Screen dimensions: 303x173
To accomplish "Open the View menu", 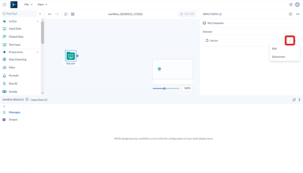I will [42, 4].
